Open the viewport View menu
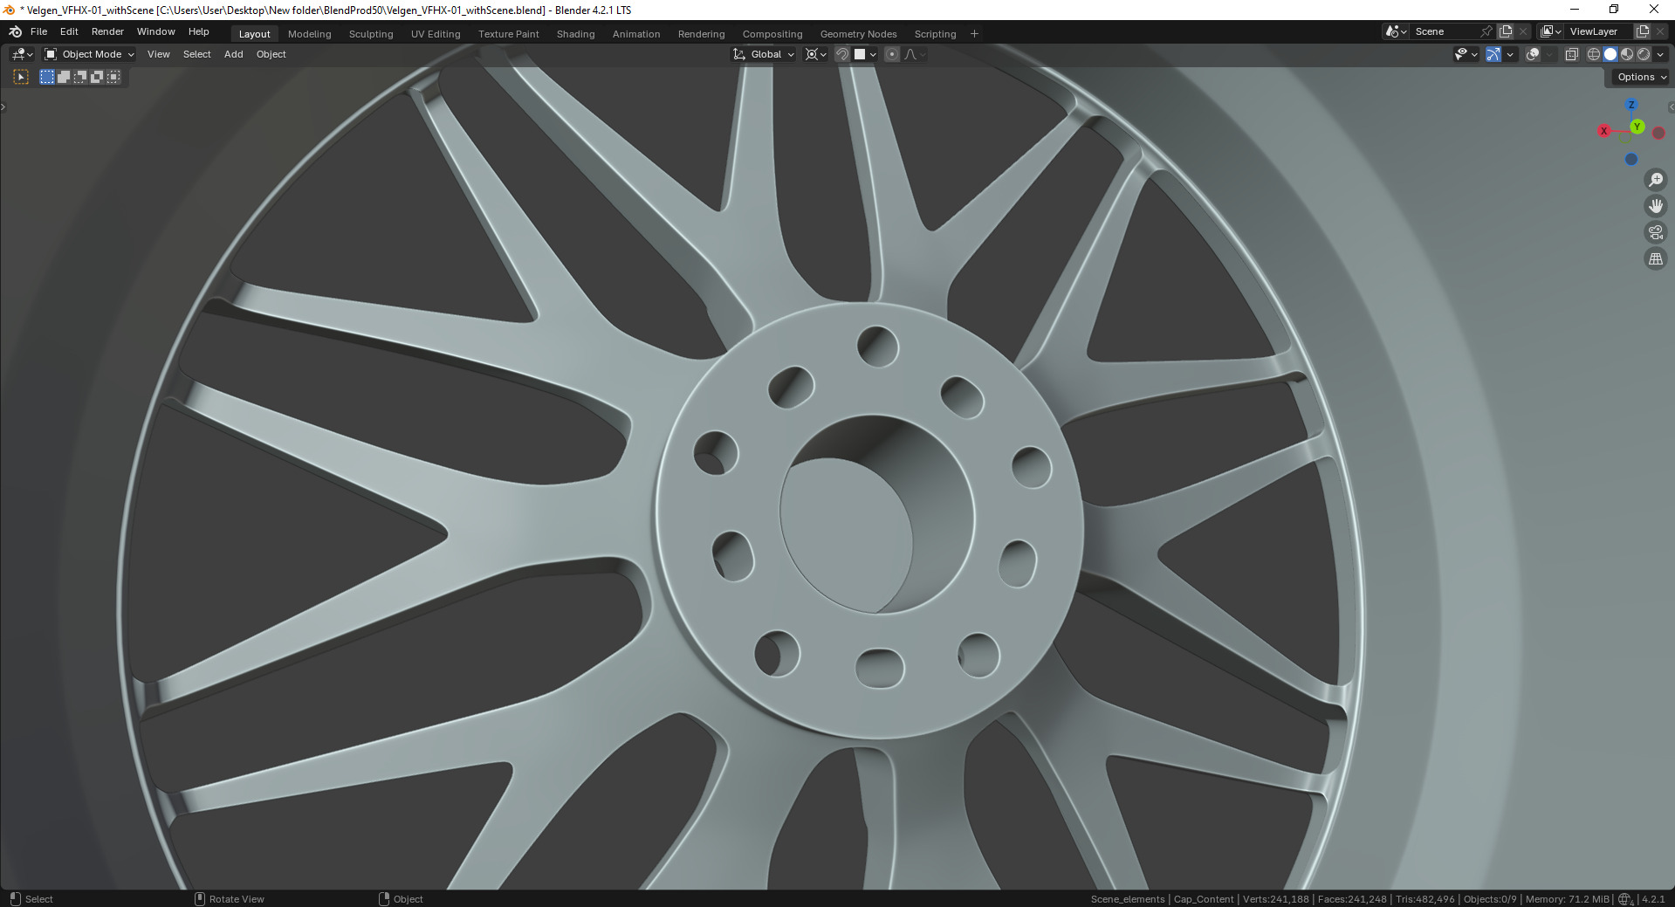This screenshot has width=1675, height=907. point(159,54)
